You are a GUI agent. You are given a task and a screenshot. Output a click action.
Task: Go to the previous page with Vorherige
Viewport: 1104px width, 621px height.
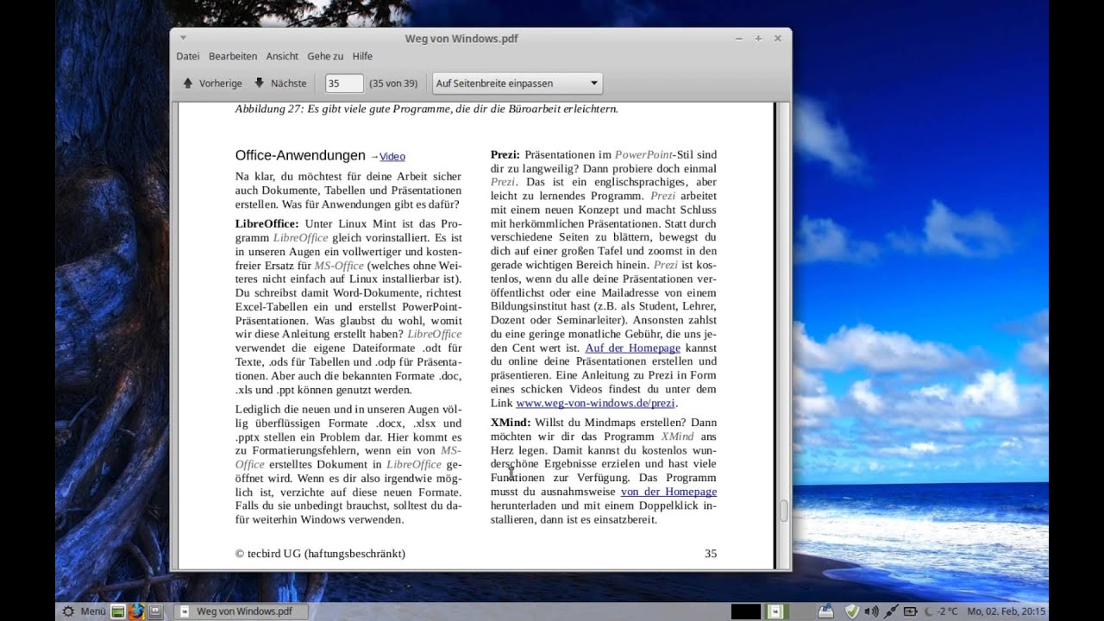[x=212, y=84]
